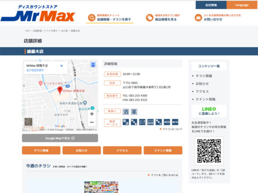This screenshot has width=258, height=193.
Task: Click the Google logo on map
Action: click(x=60, y=126)
